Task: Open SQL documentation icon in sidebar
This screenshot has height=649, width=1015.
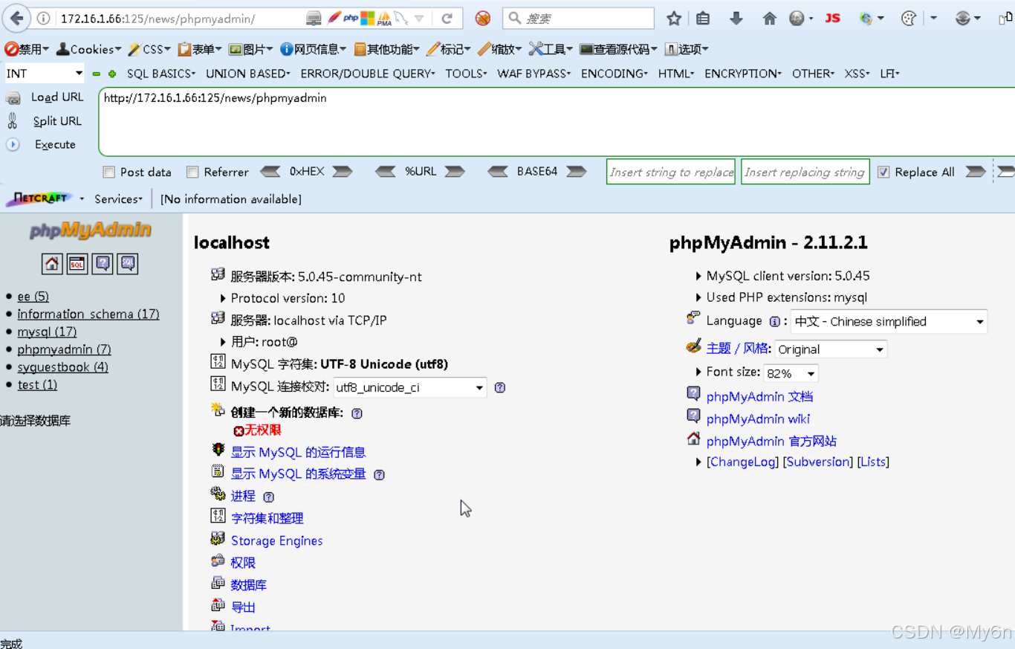Action: pos(128,263)
